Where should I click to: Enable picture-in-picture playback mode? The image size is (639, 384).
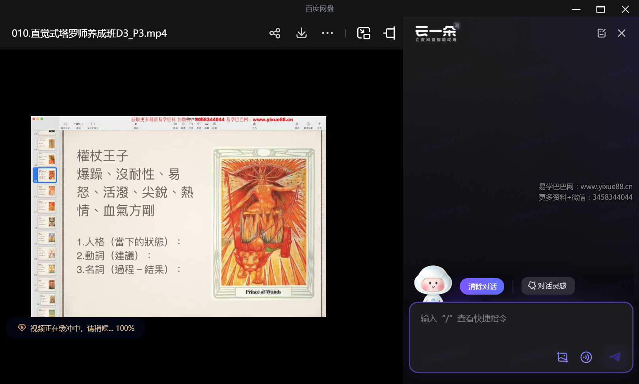(364, 33)
